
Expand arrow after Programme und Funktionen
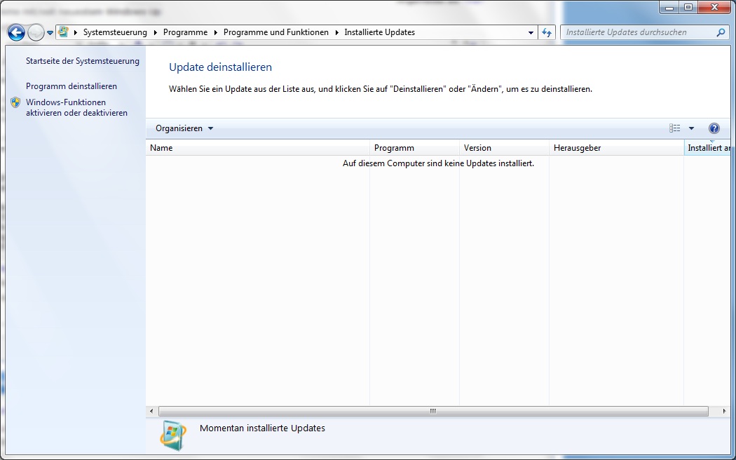(337, 32)
